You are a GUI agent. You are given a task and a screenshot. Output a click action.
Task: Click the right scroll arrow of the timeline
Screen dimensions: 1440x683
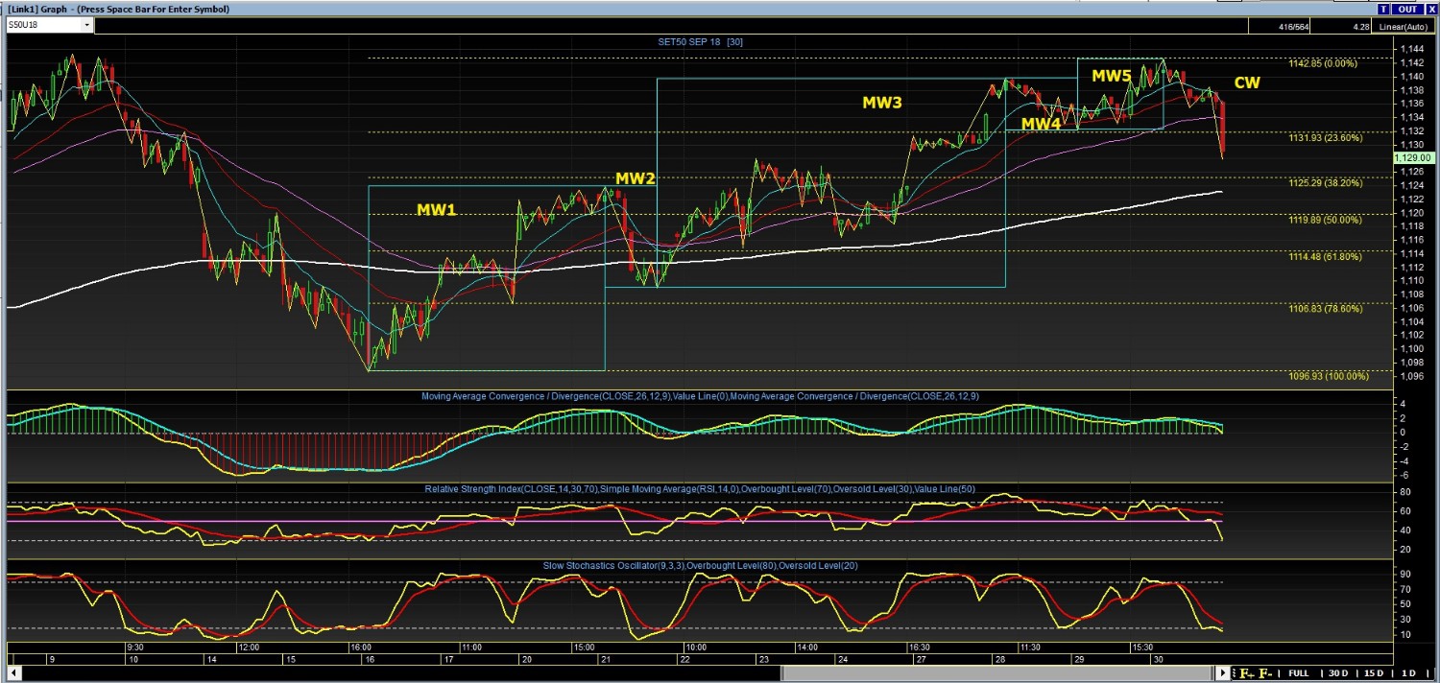click(1223, 673)
